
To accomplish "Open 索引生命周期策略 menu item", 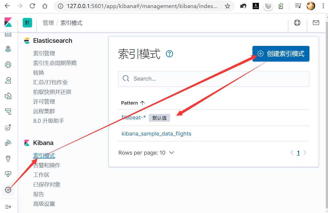I will coord(55,63).
